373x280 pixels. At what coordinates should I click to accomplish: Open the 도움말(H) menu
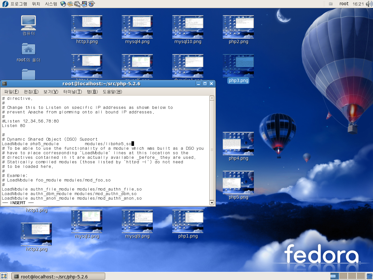pyautogui.click(x=112, y=92)
